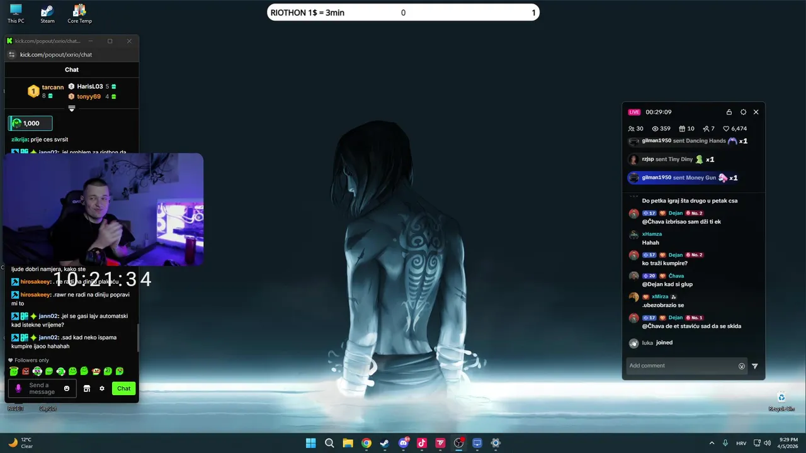Open the Windows Start menu
The width and height of the screenshot is (806, 453).
click(x=311, y=443)
